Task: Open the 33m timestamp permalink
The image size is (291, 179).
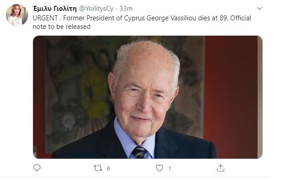Action: click(x=126, y=9)
